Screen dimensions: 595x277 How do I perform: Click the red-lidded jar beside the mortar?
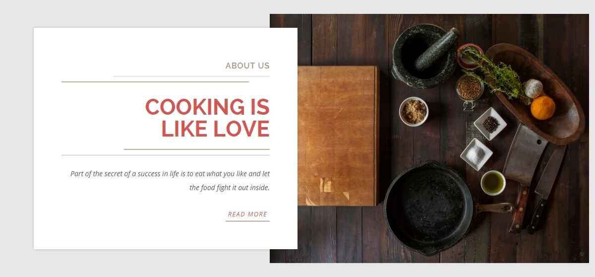(x=469, y=56)
